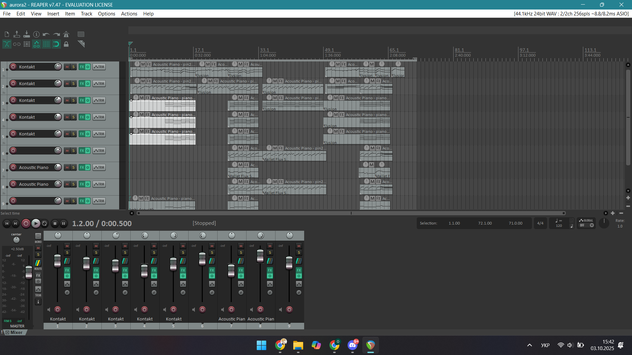Viewport: 632px width, 355px height.
Task: Open TRIM automation mode menu on track 3
Action: pyautogui.click(x=99, y=100)
